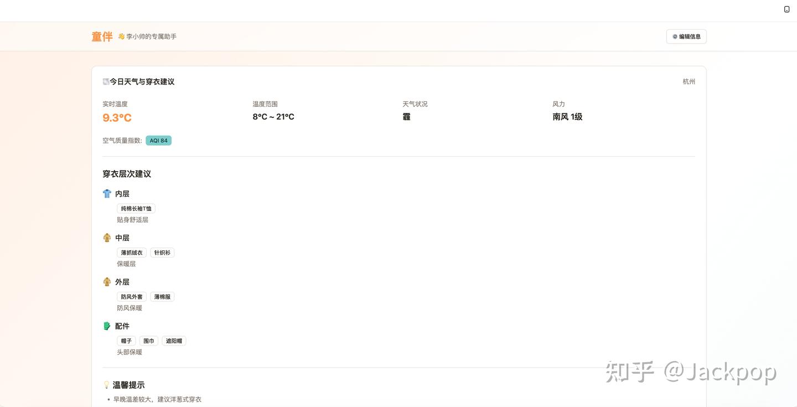The width and height of the screenshot is (797, 407).
Task: Click the 围巾 accessory tag
Action: 149,341
